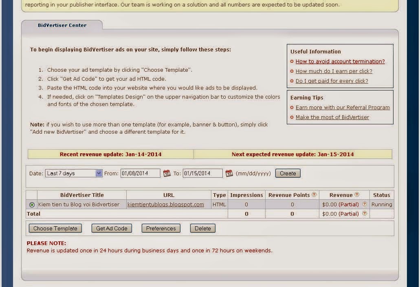Click the Earning Tips heading
Image resolution: width=420 pixels, height=287 pixels.
(x=307, y=98)
